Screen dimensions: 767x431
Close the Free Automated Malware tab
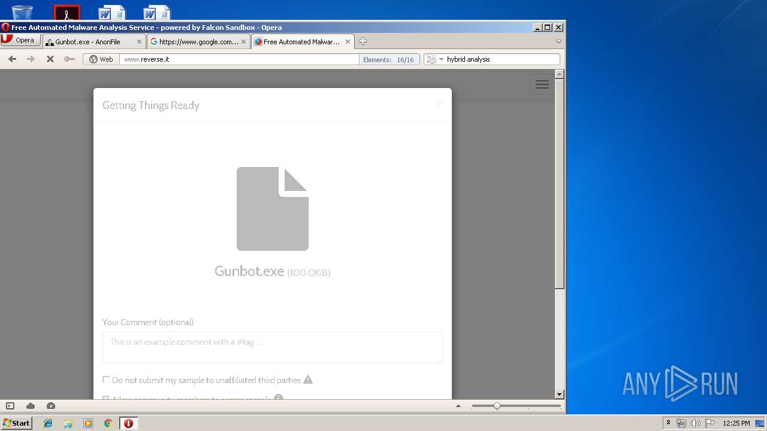click(x=348, y=42)
